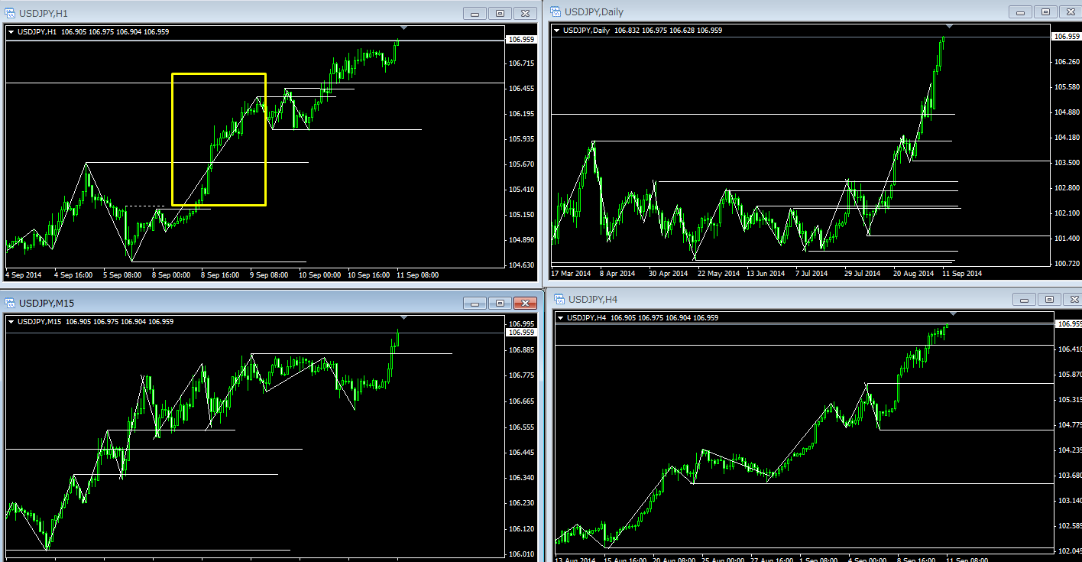Screen dimensions: 1082x562
Task: Maximize the USDJPY,H4 chart window
Action: [1049, 299]
